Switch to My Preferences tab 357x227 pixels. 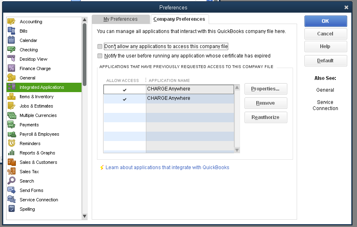tap(120, 19)
